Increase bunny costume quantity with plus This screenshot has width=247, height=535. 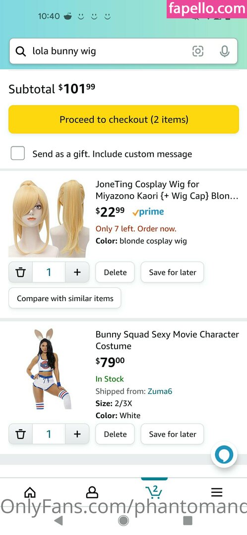(77, 434)
